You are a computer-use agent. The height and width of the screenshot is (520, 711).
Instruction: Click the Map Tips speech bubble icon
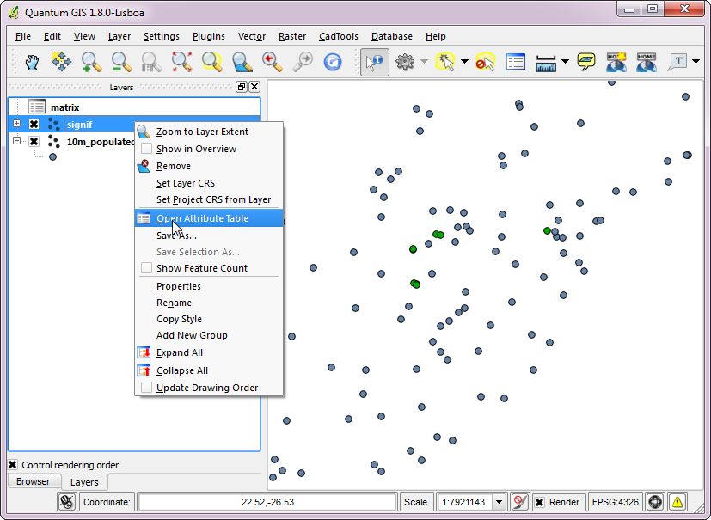coord(585,62)
